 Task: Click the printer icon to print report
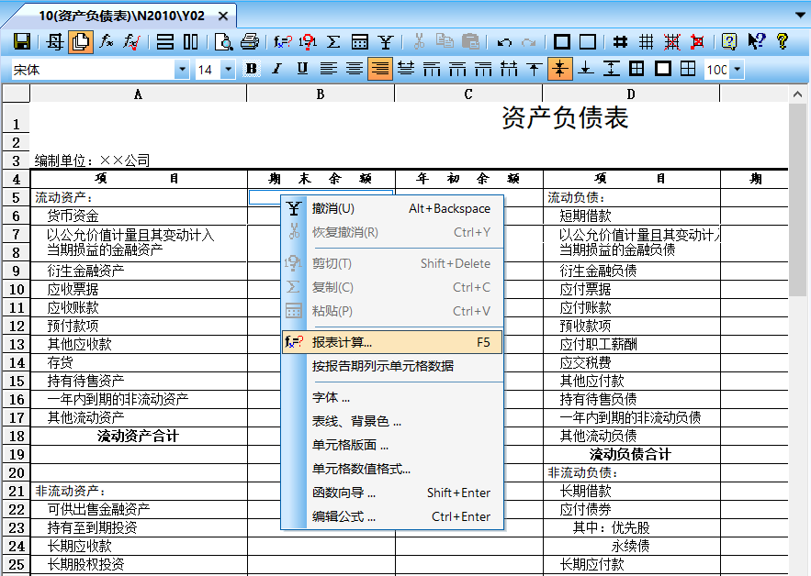click(x=248, y=41)
